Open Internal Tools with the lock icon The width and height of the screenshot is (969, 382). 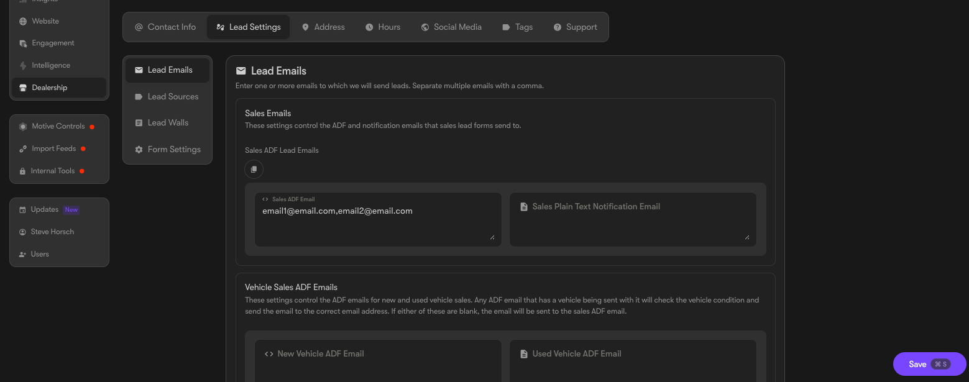(59, 171)
